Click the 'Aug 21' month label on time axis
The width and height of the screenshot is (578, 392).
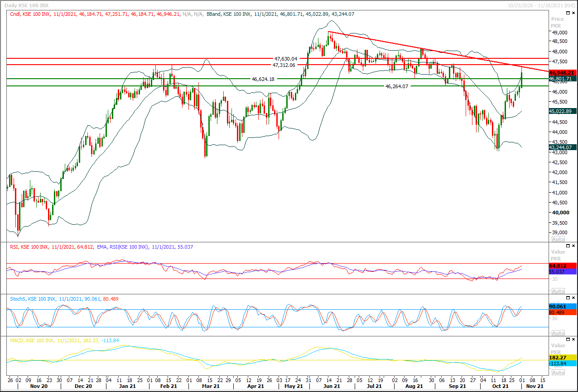[414, 386]
